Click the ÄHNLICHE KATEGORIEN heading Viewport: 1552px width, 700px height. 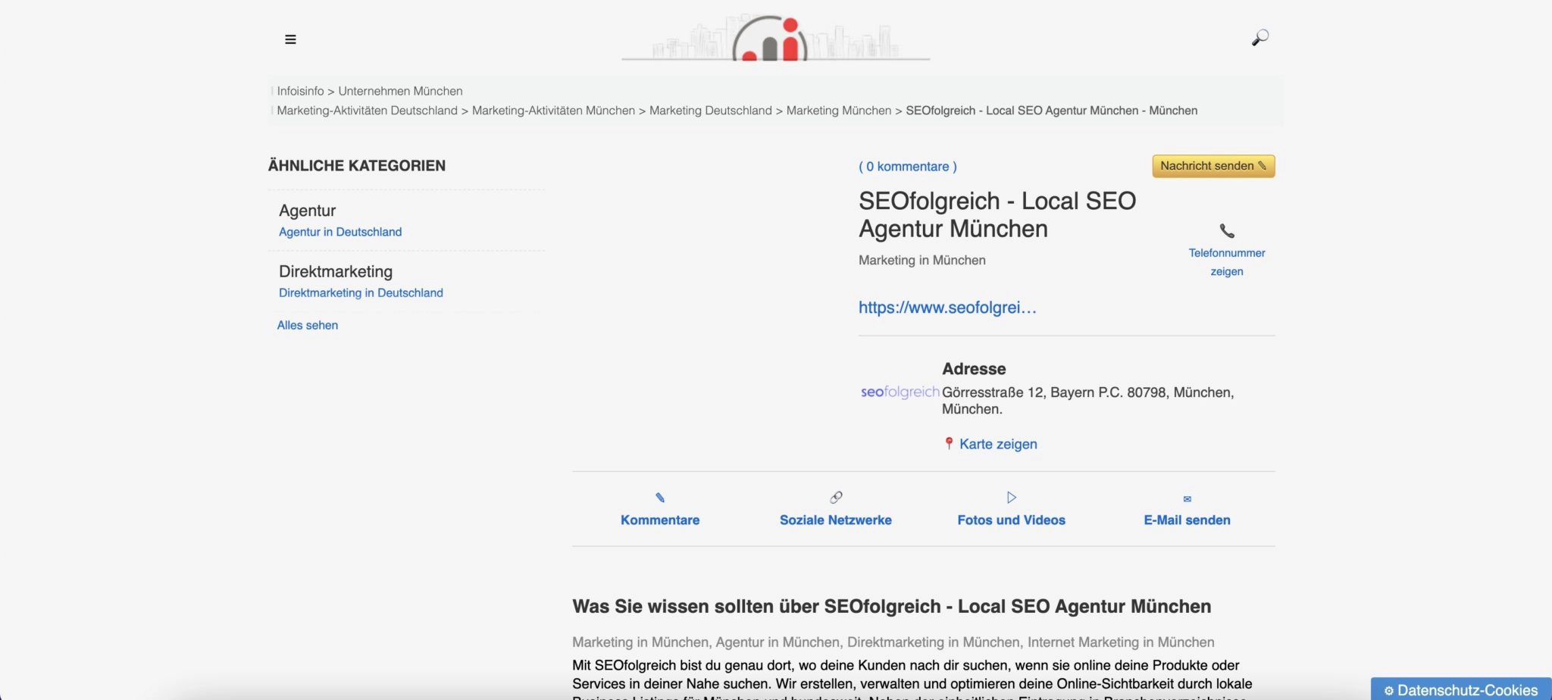pyautogui.click(x=357, y=165)
